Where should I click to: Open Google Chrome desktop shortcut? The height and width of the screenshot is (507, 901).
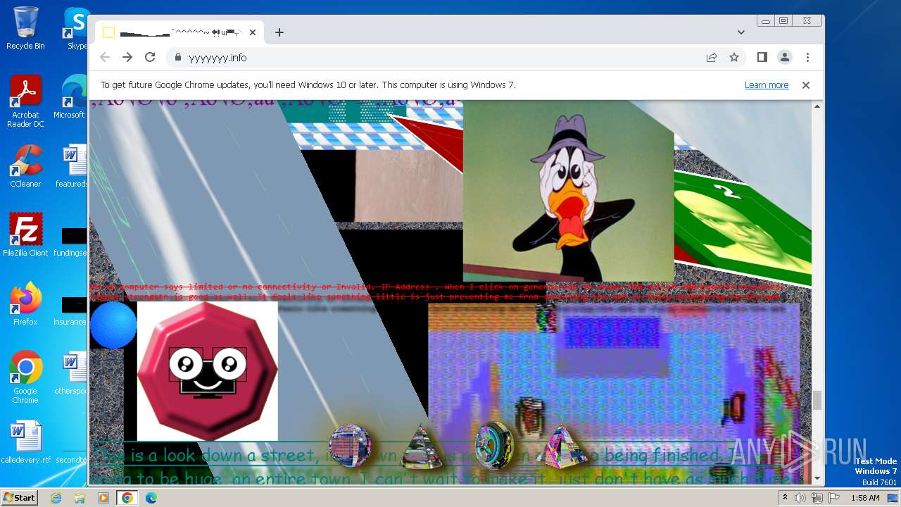[x=25, y=377]
